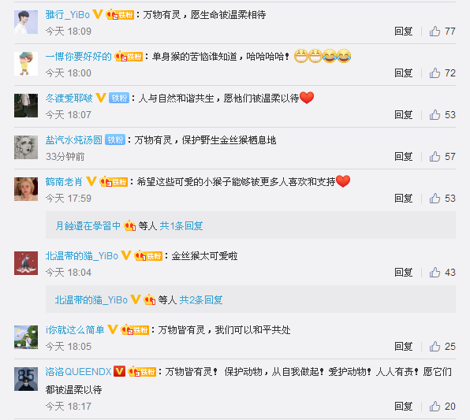The image size is (470, 420).
Task: Like the comment posted at 18:17
Action: [442, 407]
